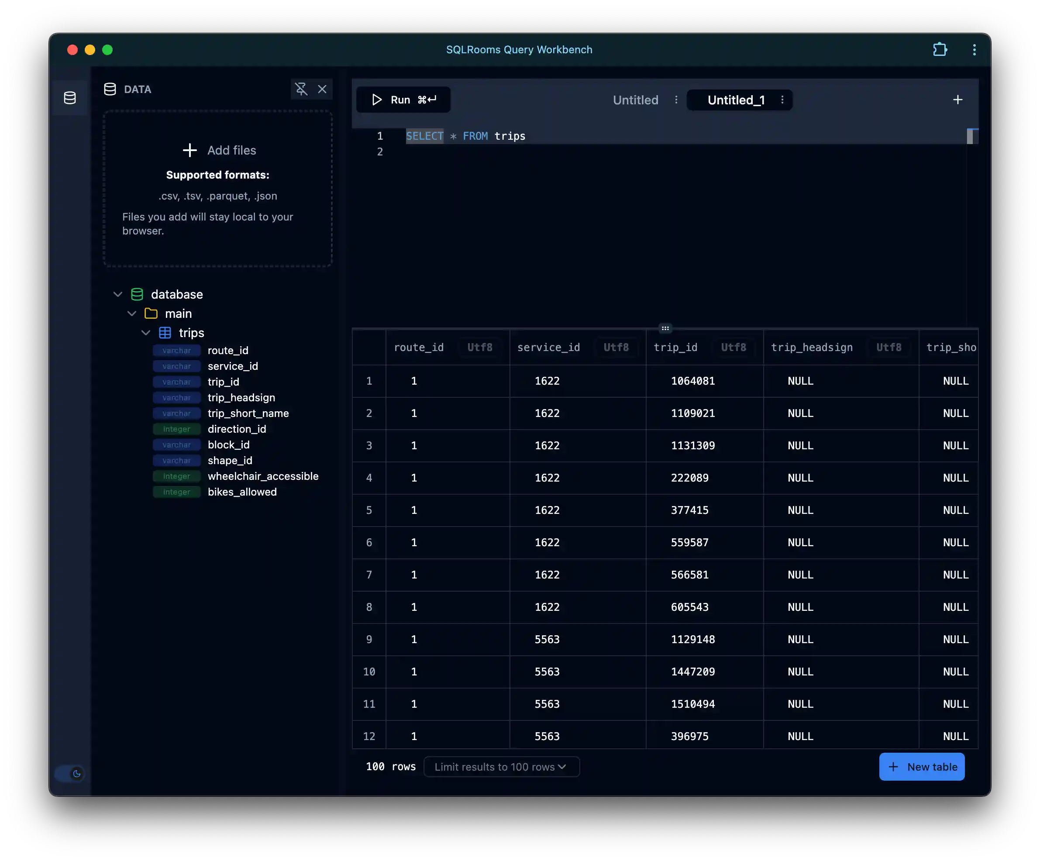This screenshot has height=861, width=1040.
Task: Collapse the database tree node
Action: coord(118,294)
